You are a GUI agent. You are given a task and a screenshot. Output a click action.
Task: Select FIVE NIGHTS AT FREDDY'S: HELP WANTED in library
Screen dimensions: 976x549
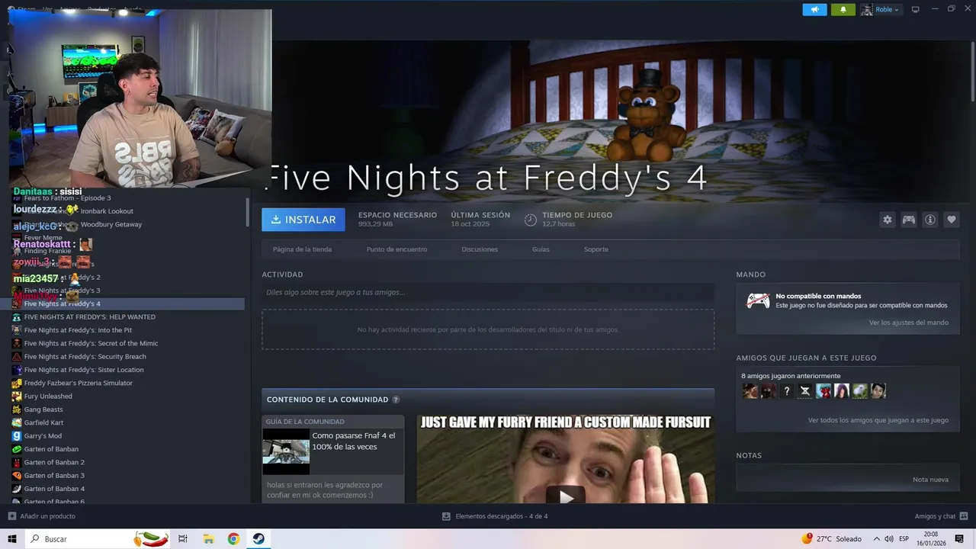point(89,316)
